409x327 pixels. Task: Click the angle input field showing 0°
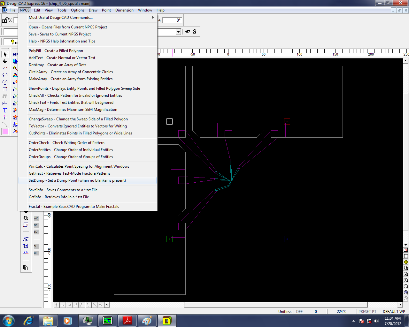[x=172, y=20]
